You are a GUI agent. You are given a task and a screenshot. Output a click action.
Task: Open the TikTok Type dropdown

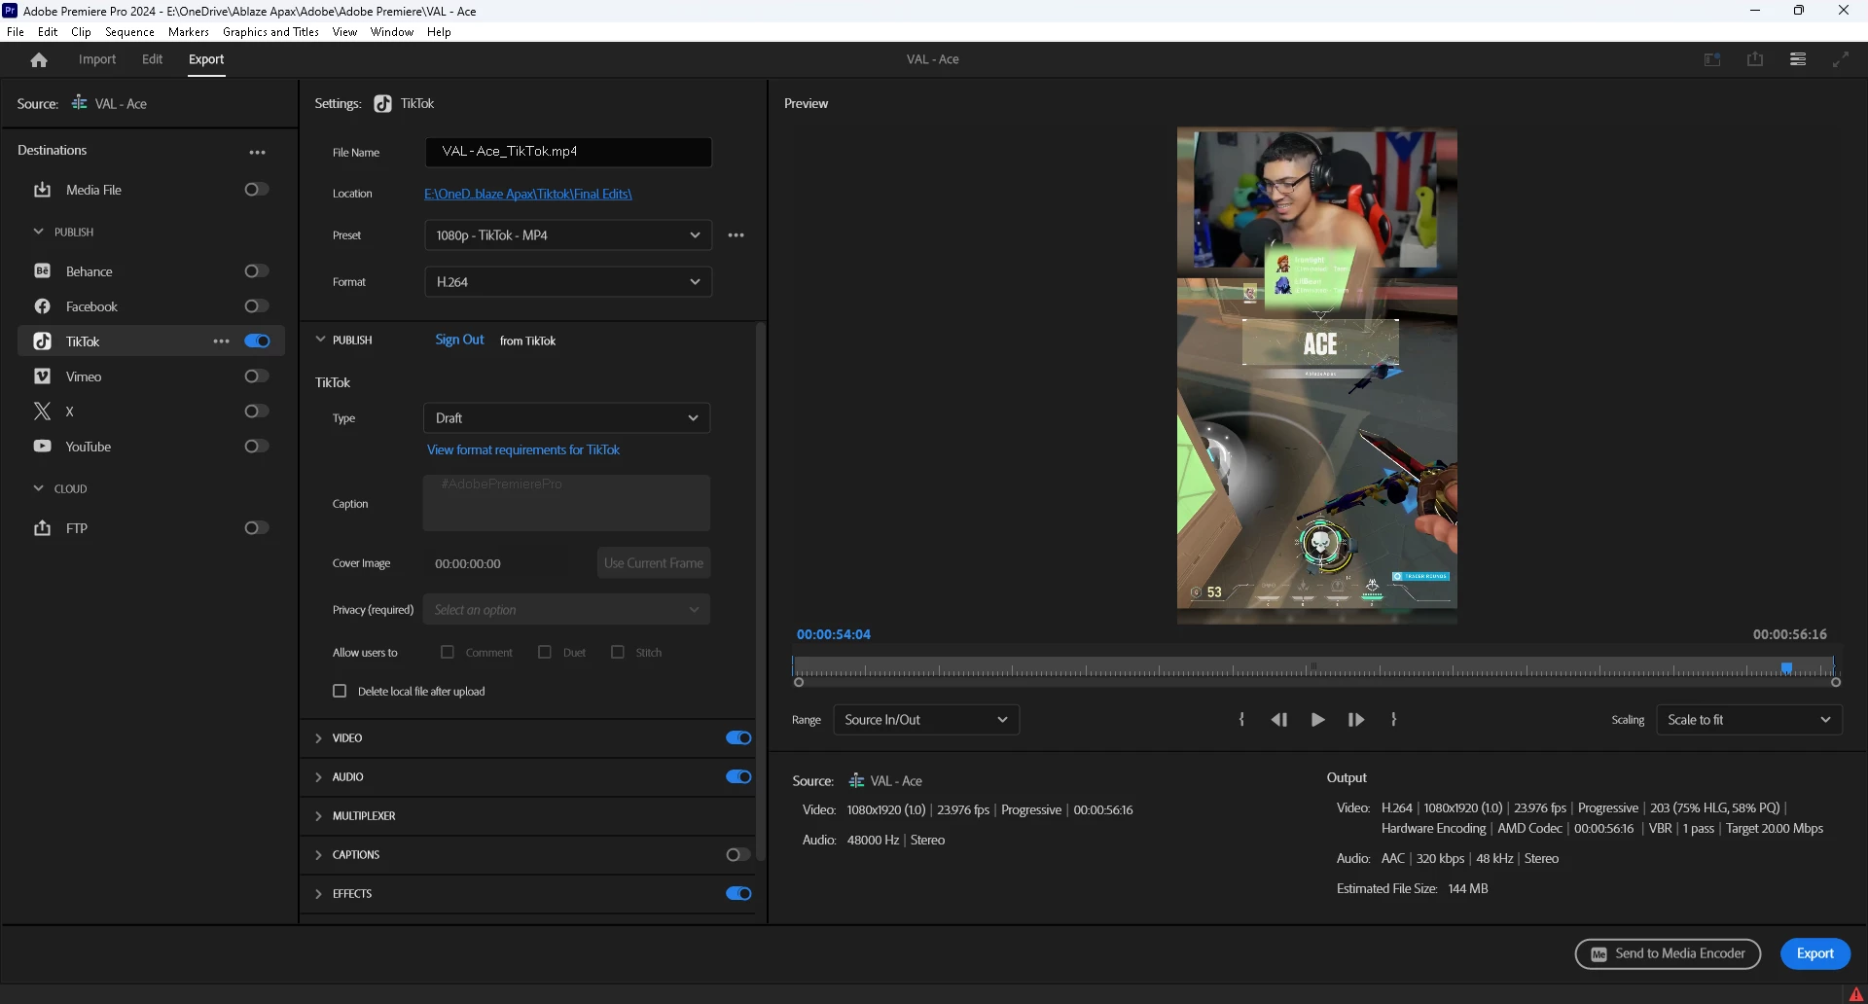[x=567, y=418]
